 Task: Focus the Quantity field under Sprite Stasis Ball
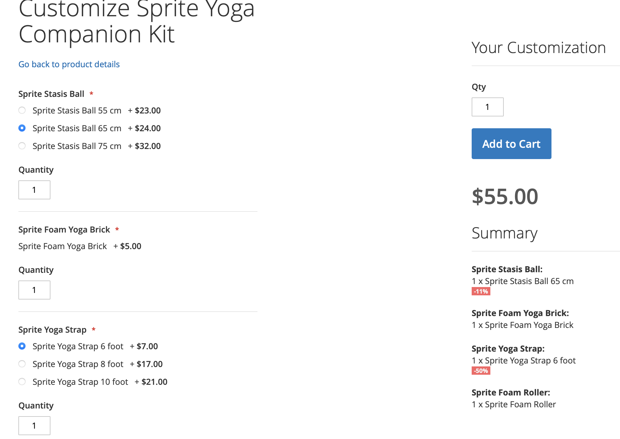(34, 190)
